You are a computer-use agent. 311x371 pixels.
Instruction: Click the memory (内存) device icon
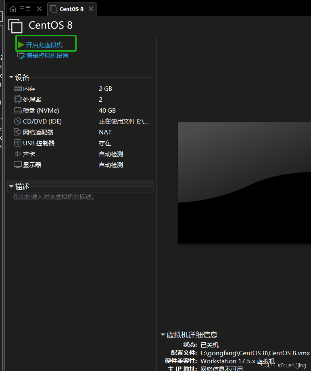point(18,88)
